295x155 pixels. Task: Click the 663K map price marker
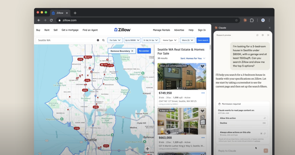click(106, 146)
